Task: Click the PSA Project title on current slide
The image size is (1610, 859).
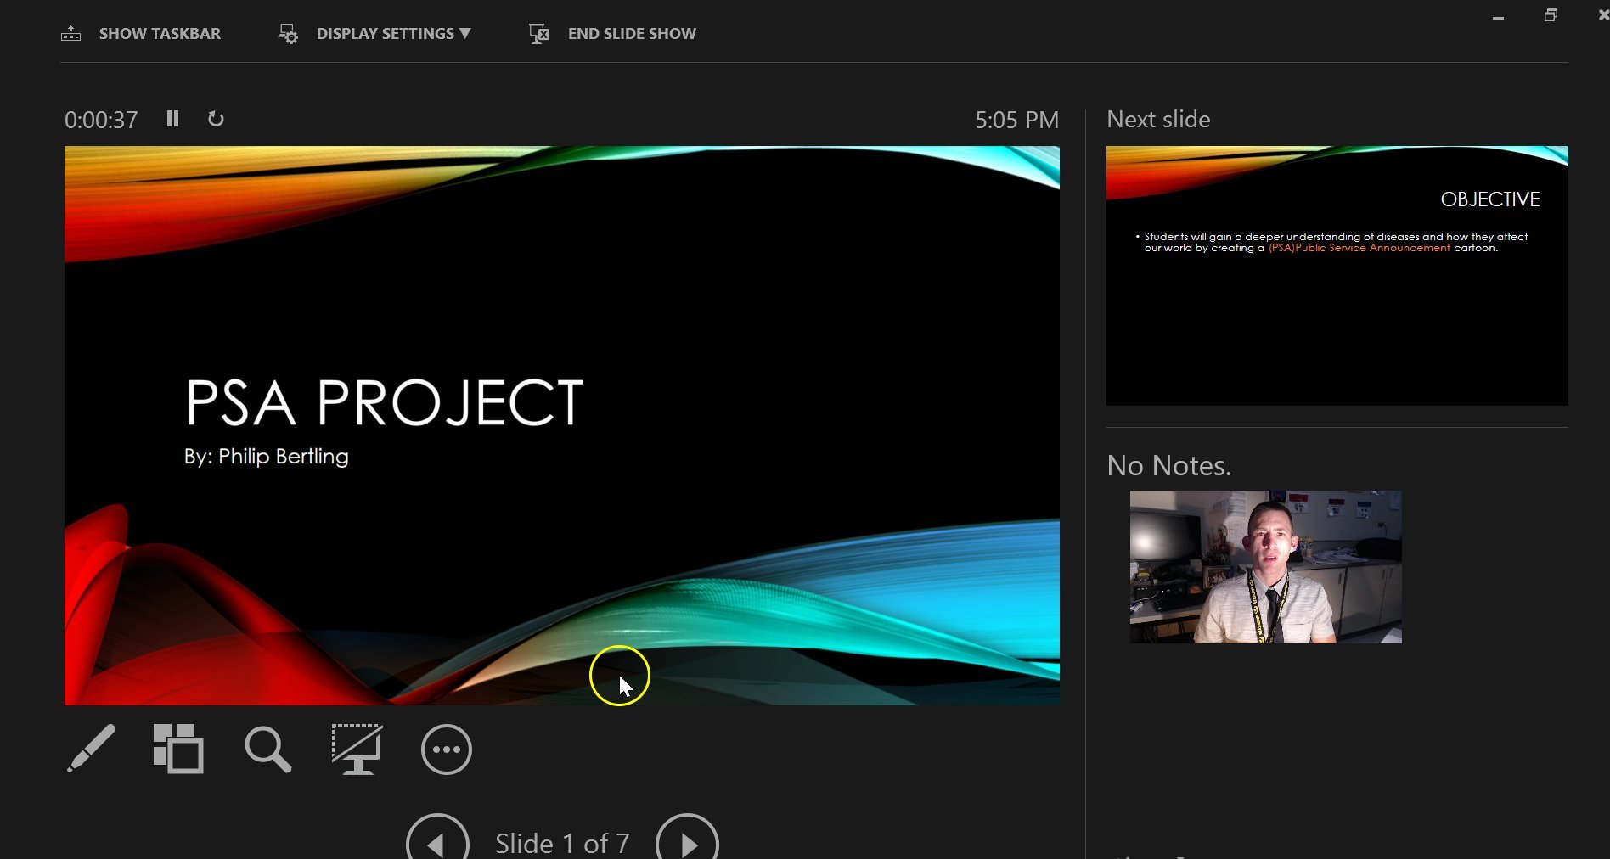Action: tap(384, 402)
